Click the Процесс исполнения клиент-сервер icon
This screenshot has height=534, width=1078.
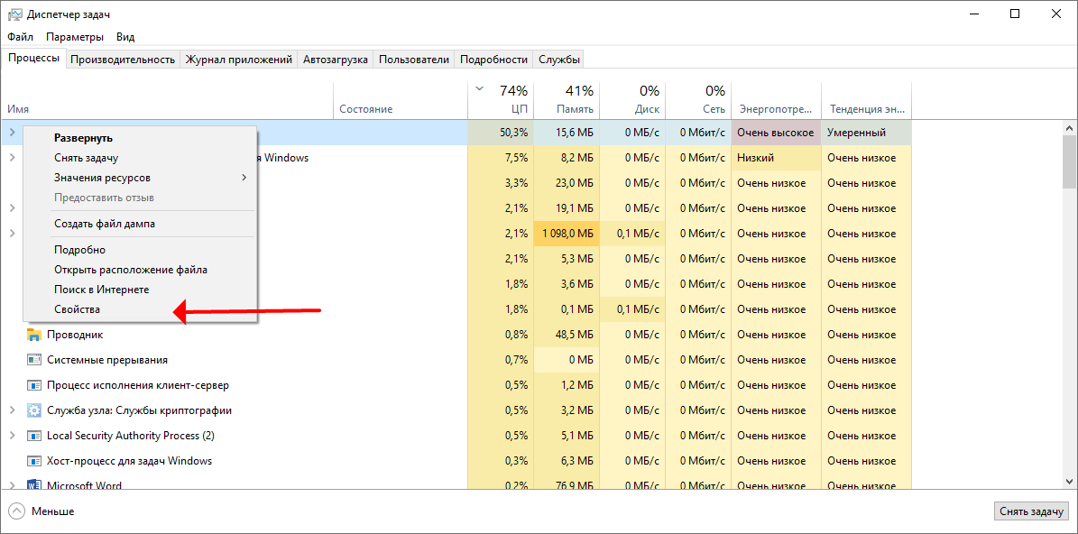33,385
